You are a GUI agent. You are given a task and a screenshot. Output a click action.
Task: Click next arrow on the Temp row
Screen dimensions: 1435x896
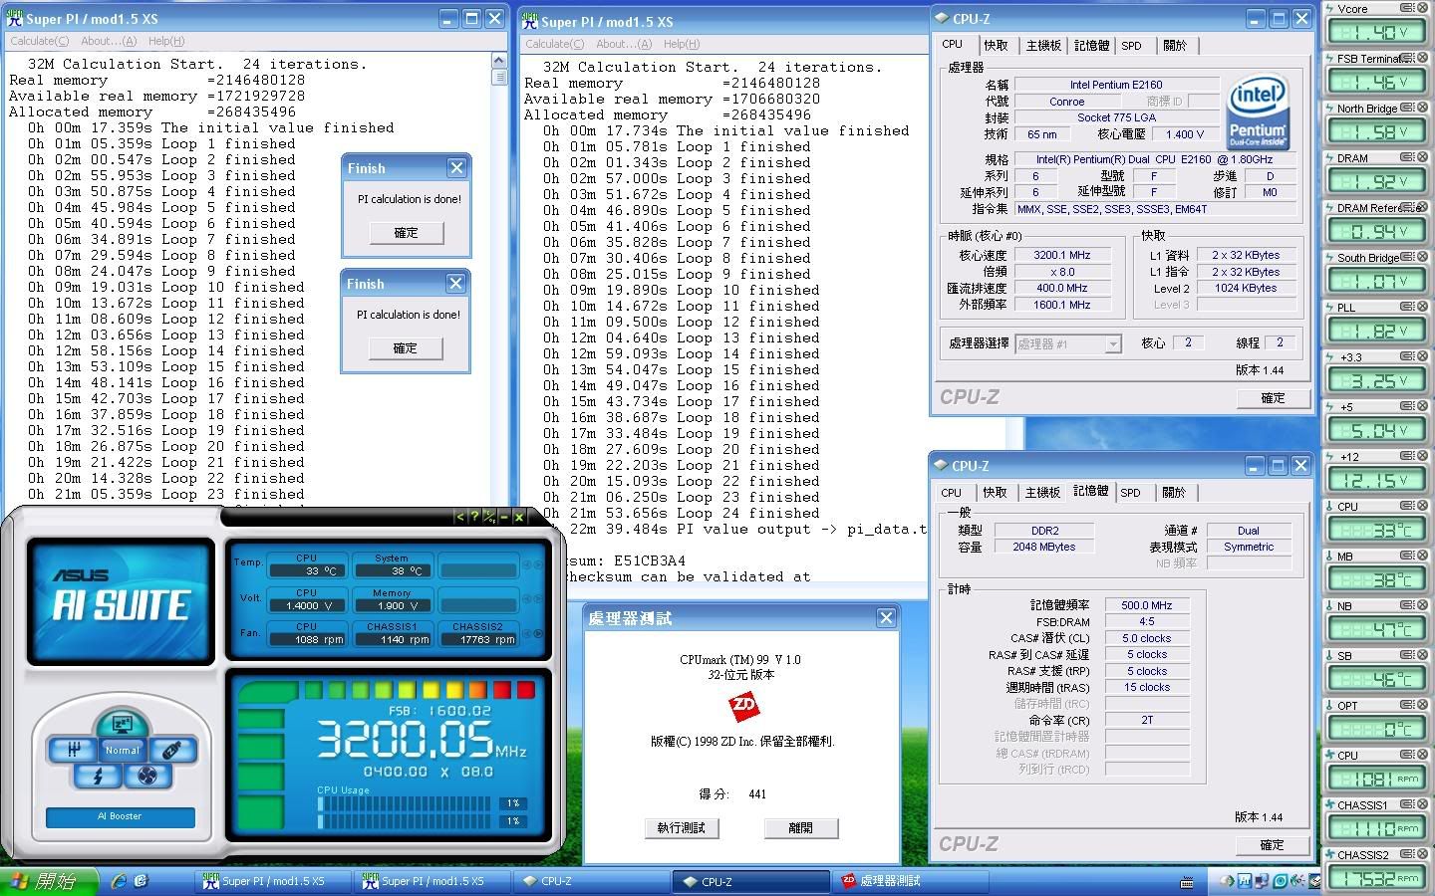coord(538,564)
